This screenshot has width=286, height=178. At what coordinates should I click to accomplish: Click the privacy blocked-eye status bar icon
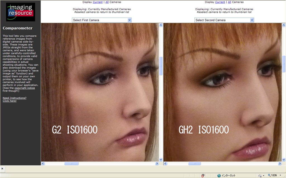tap(203, 175)
